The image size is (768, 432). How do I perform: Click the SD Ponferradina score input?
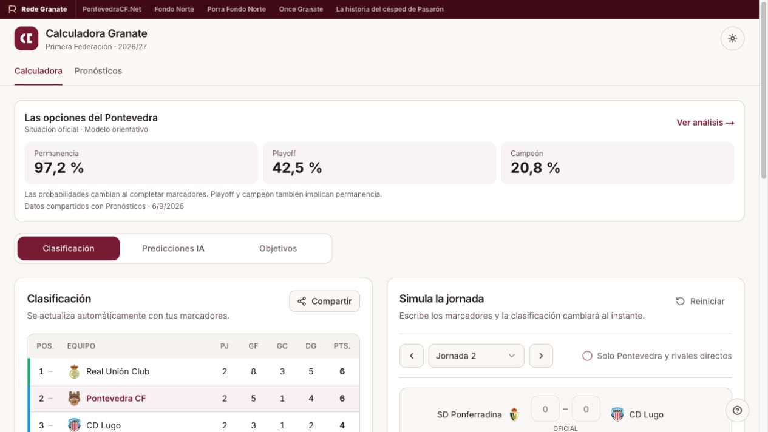point(545,409)
